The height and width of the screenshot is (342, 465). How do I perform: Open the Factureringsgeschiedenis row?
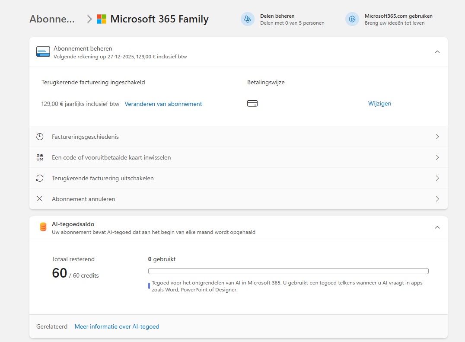click(239, 137)
